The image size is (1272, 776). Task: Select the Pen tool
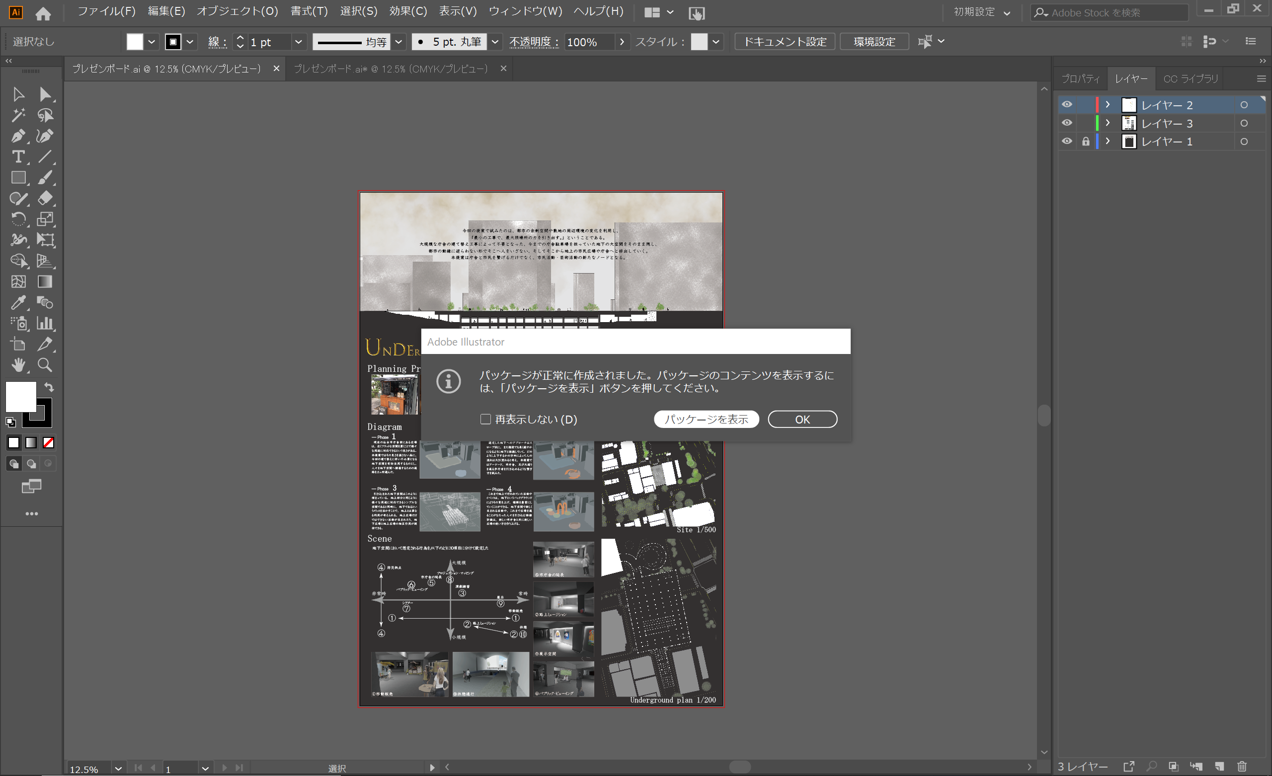point(17,136)
